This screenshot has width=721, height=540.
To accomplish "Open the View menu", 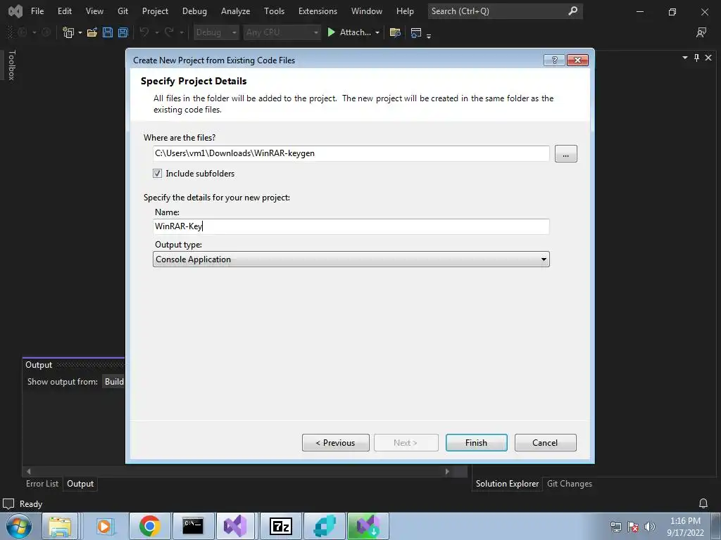I will click(x=94, y=11).
